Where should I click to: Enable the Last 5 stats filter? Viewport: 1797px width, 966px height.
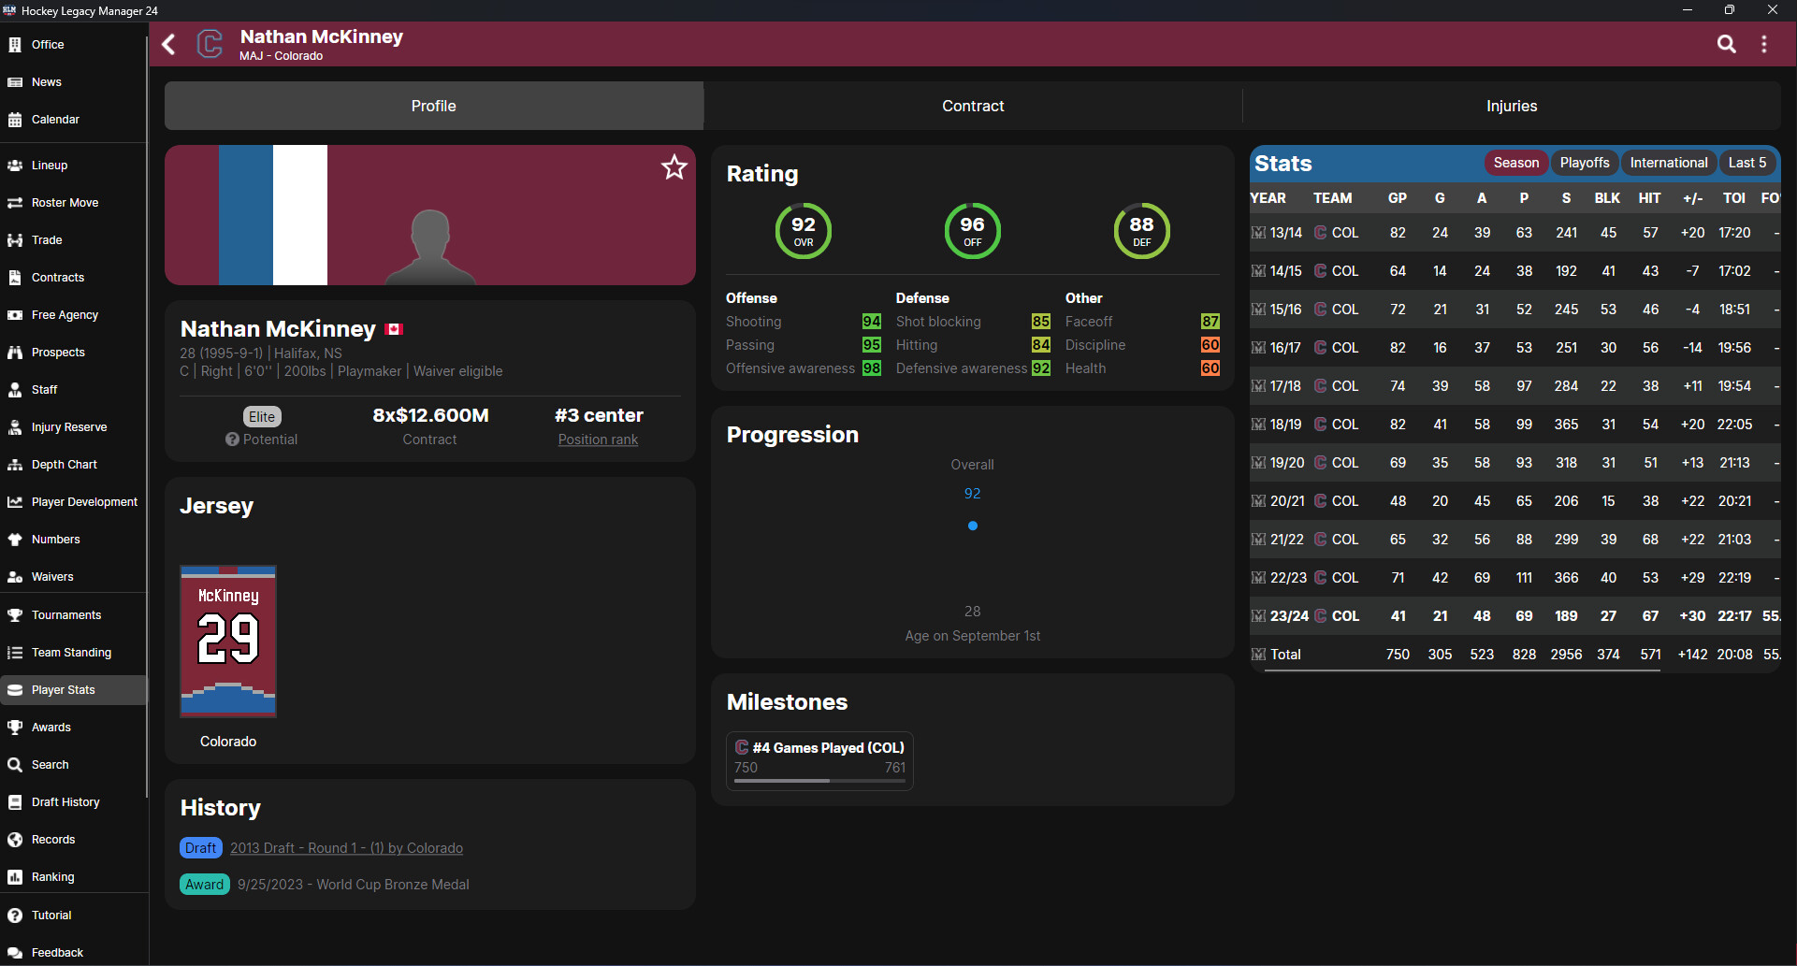point(1746,162)
